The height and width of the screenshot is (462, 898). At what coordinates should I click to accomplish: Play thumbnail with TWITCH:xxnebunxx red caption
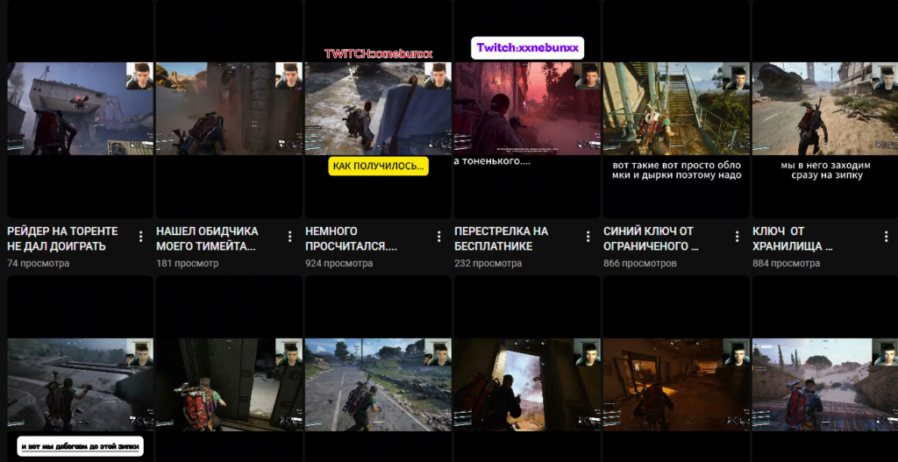click(378, 109)
